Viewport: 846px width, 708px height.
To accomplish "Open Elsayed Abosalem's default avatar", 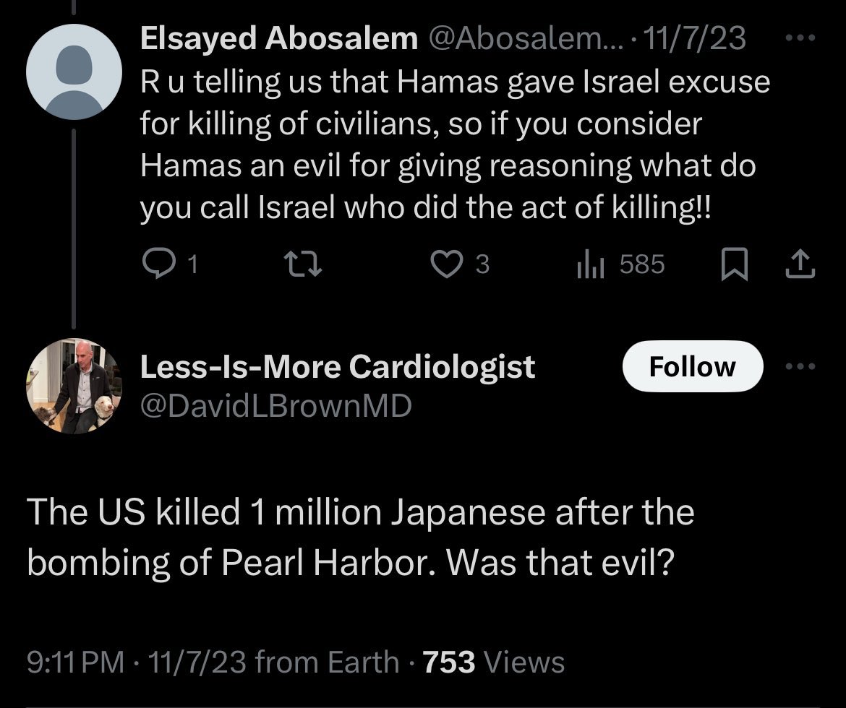I will (74, 70).
